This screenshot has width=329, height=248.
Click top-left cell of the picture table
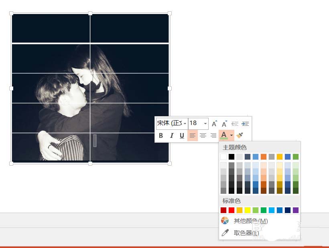pos(51,29)
